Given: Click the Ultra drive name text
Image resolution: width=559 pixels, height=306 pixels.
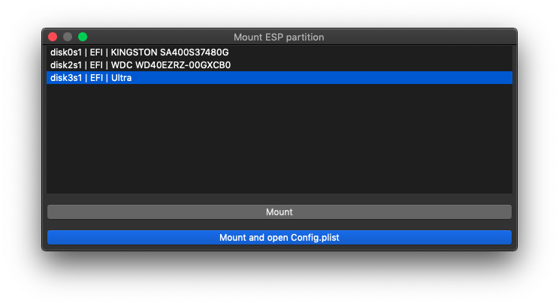Looking at the screenshot, I should [x=121, y=77].
